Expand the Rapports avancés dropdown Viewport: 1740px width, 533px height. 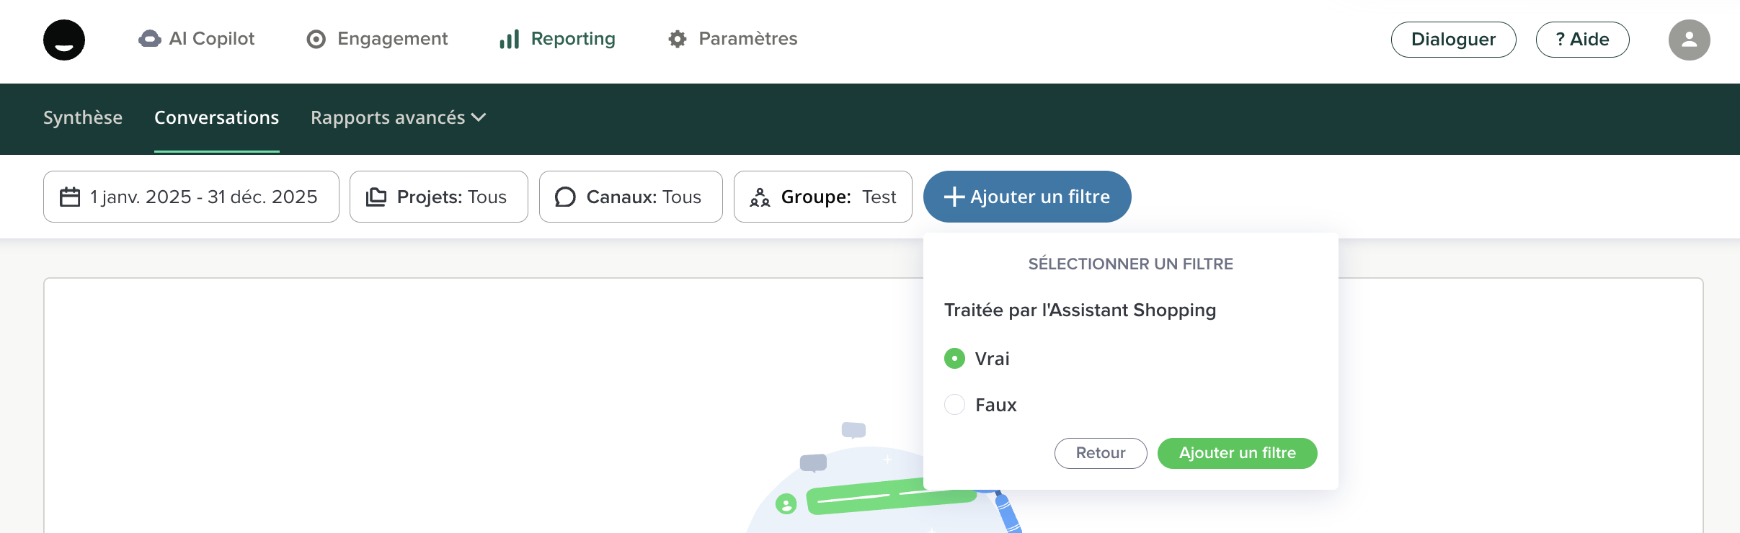click(x=398, y=117)
